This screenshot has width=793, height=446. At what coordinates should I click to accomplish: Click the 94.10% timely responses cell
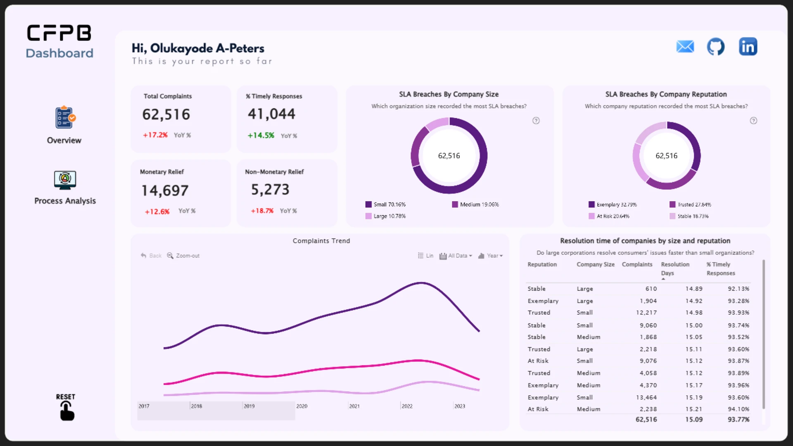[738, 409]
